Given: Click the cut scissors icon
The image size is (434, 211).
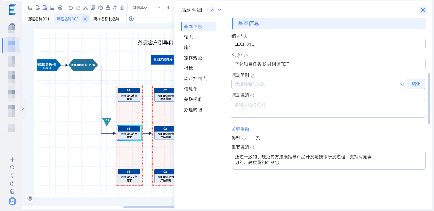Looking at the screenshot, I should coord(85,8).
